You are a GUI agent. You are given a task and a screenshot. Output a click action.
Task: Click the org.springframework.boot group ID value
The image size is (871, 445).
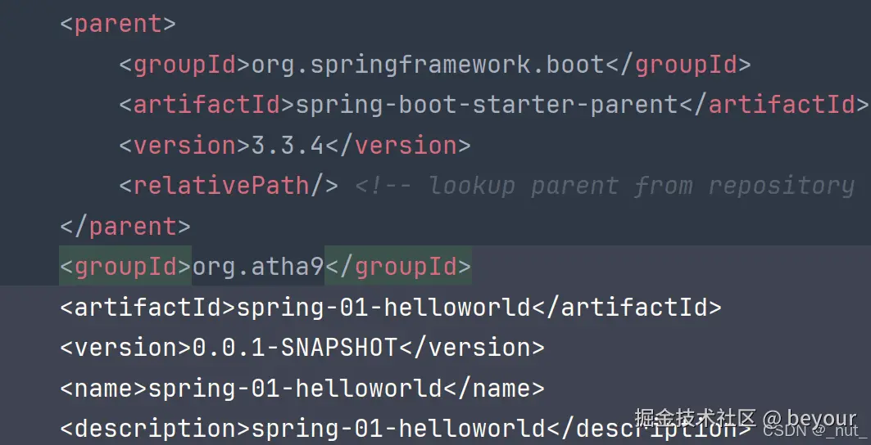click(428, 65)
